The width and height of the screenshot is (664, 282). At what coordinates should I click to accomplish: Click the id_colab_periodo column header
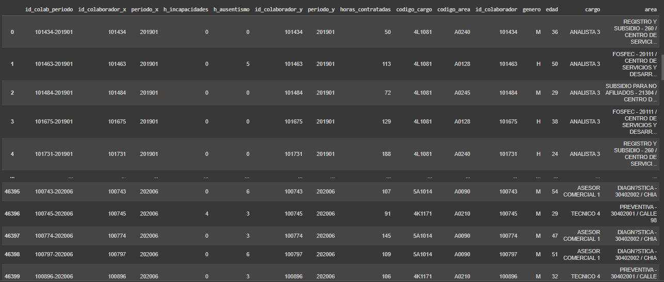coord(49,9)
